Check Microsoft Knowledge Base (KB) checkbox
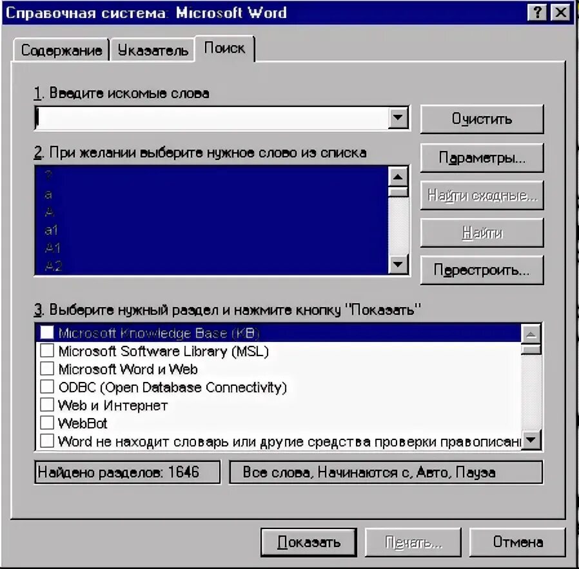The height and width of the screenshot is (569, 579). 47,332
